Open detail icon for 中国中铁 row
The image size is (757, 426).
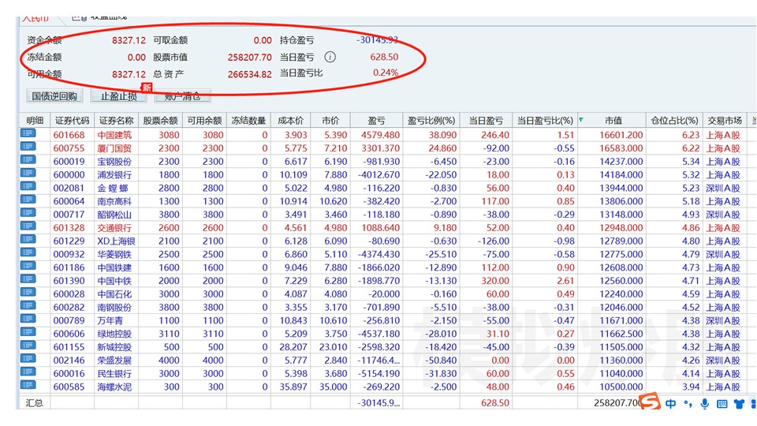click(28, 279)
